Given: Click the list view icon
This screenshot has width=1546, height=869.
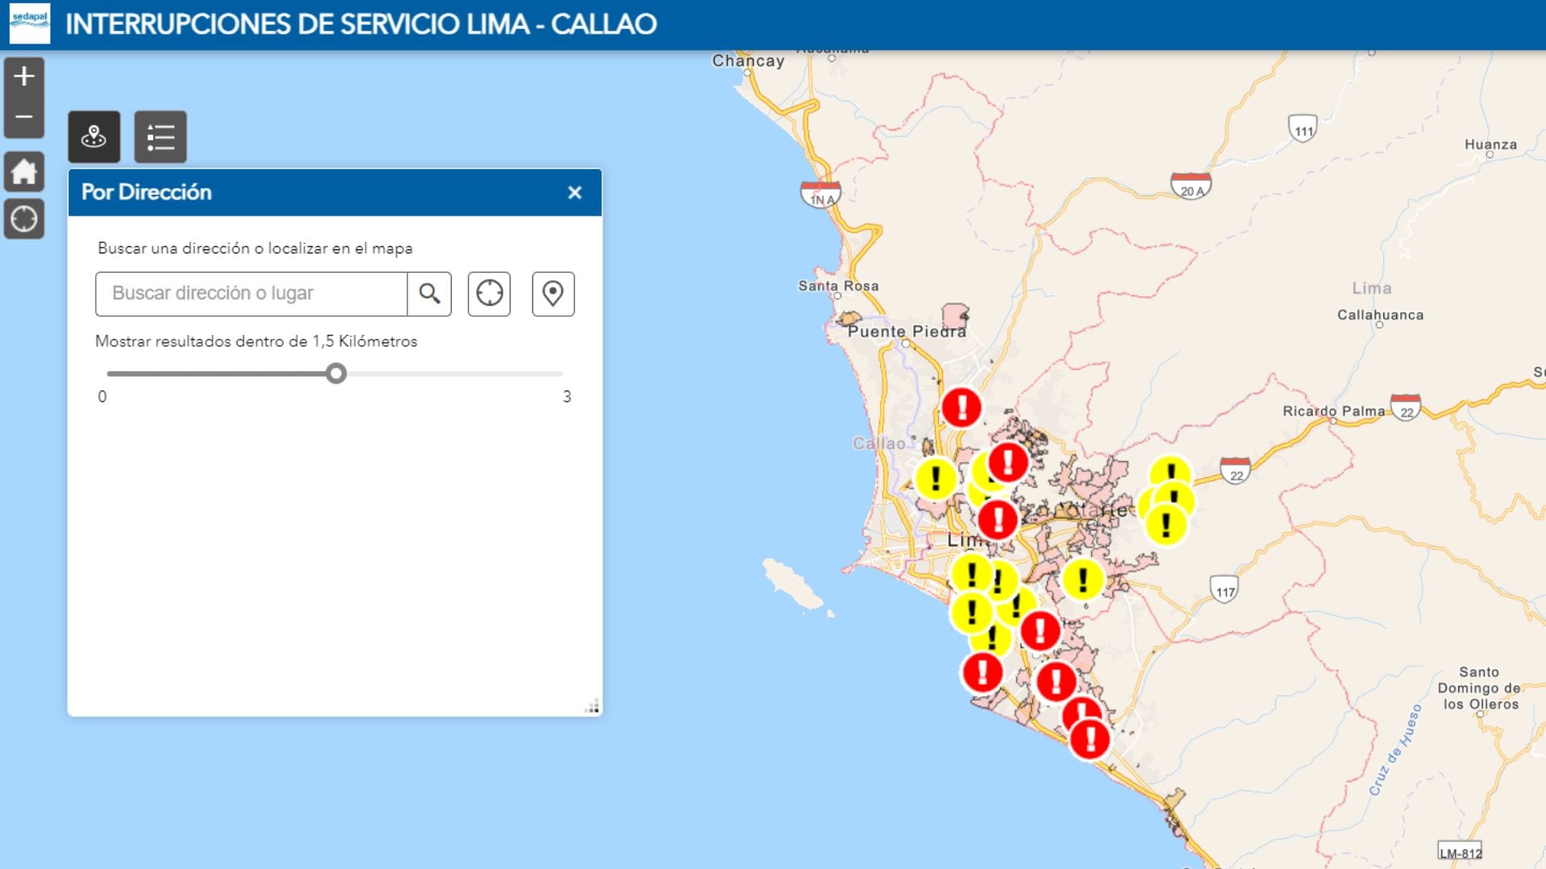Looking at the screenshot, I should click(x=159, y=136).
